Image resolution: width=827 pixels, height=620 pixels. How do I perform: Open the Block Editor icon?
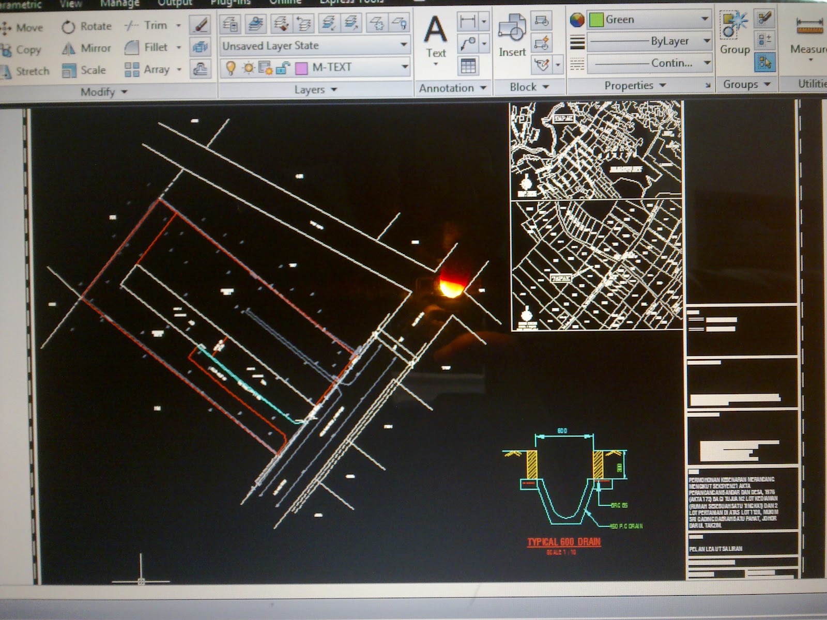coord(542,43)
